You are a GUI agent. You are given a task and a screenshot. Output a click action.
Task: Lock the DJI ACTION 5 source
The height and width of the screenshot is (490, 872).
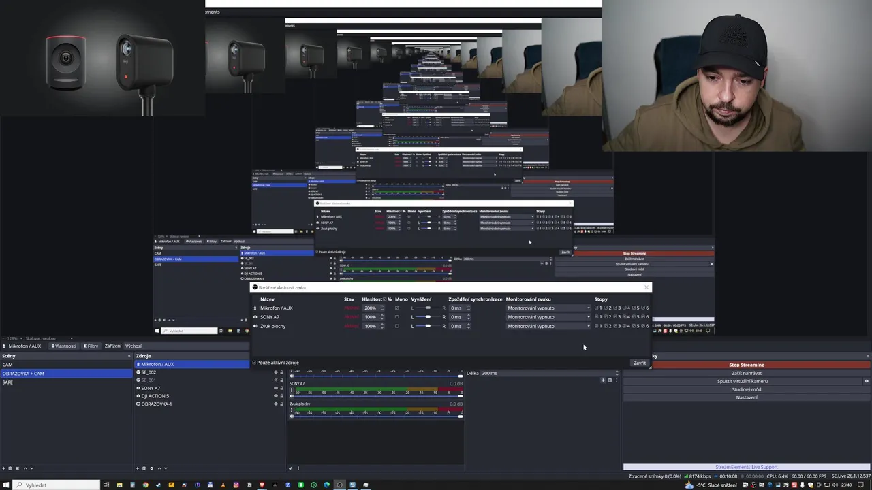[x=281, y=396]
